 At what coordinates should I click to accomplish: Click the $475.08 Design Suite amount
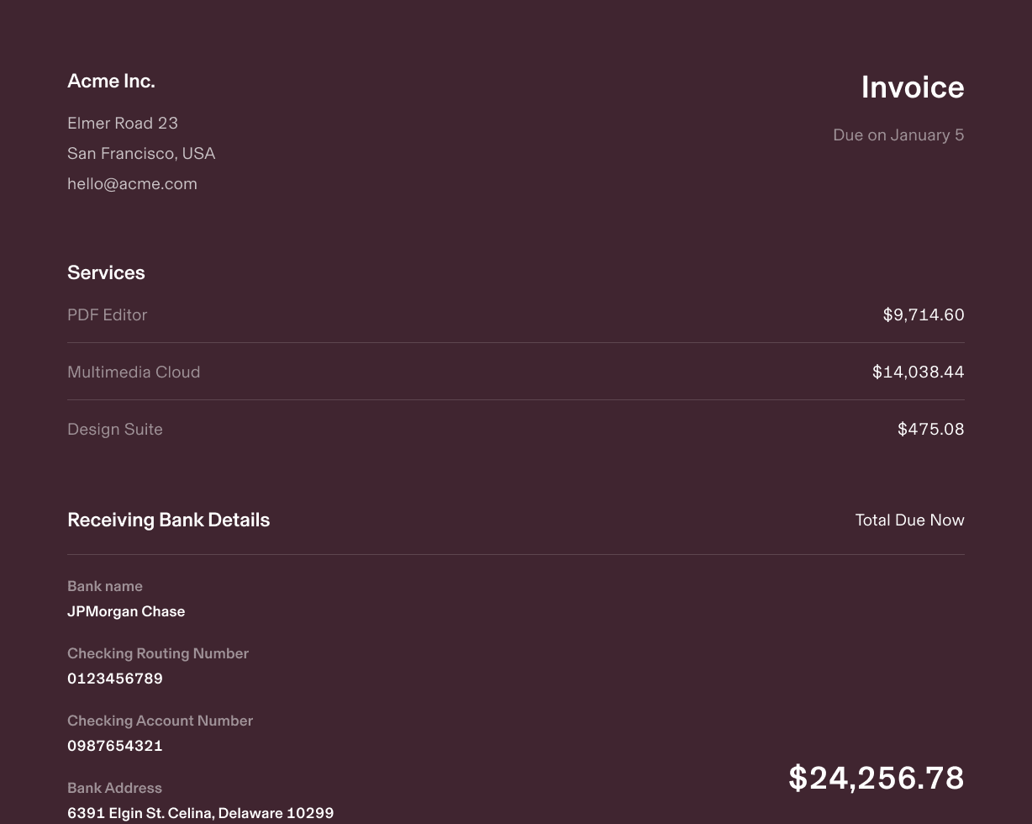click(x=930, y=430)
